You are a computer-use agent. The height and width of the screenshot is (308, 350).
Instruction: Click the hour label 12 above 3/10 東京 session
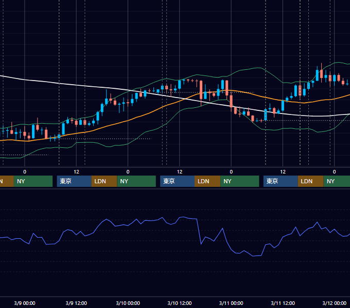click(x=180, y=172)
